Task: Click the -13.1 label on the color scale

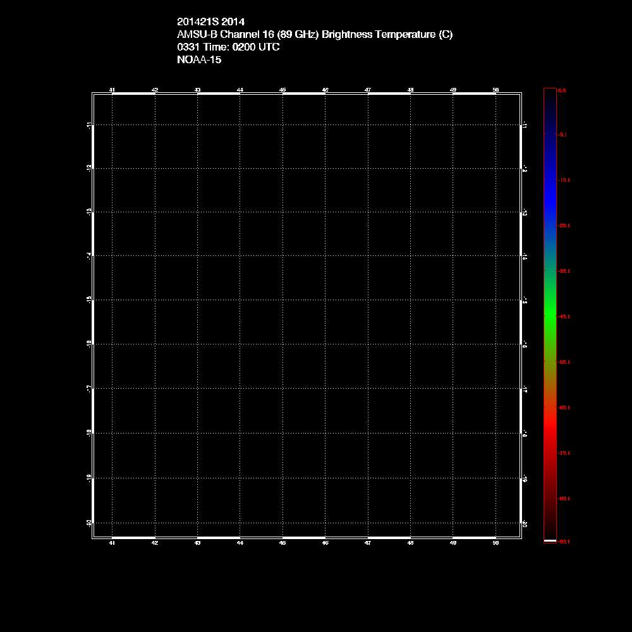Action: point(564,180)
